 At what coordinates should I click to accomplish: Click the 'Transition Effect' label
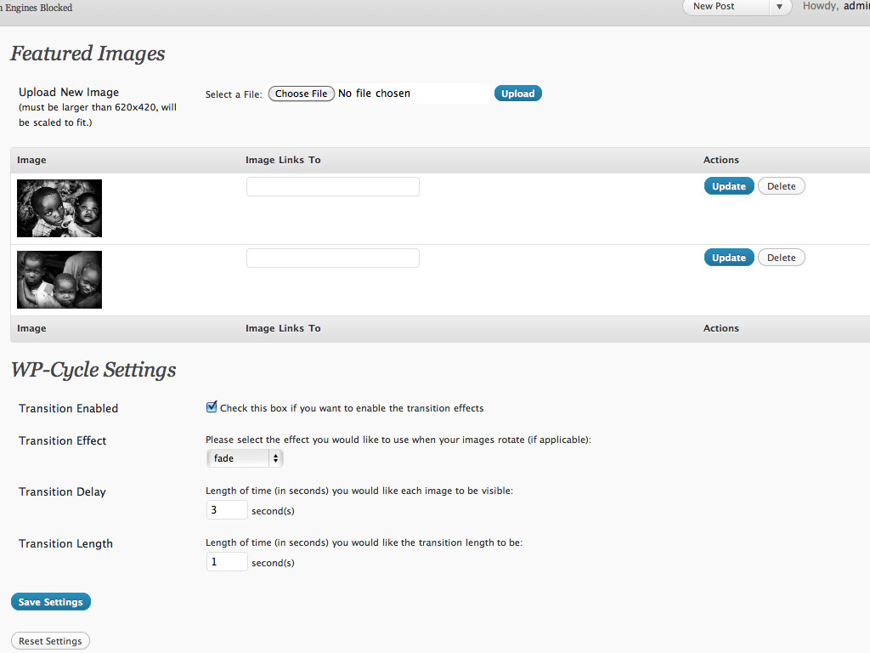tap(62, 441)
